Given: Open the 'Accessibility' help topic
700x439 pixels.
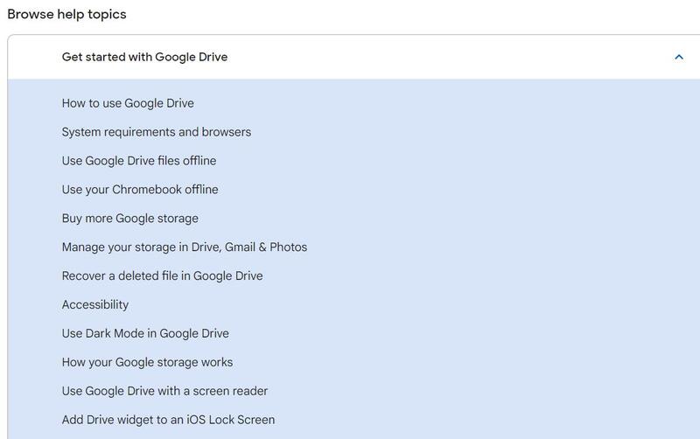Looking at the screenshot, I should coord(95,304).
